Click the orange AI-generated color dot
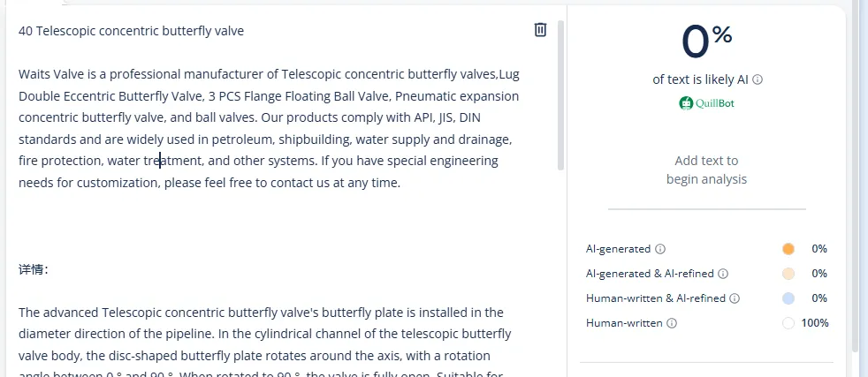The height and width of the screenshot is (377, 868). click(788, 249)
